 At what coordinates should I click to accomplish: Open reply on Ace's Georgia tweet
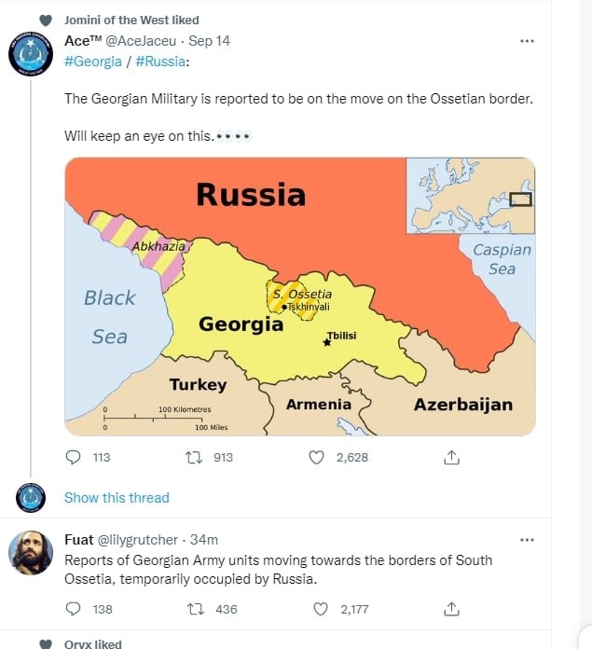coord(74,457)
